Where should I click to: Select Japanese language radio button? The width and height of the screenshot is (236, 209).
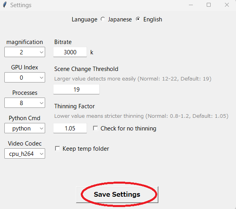(x=103, y=19)
